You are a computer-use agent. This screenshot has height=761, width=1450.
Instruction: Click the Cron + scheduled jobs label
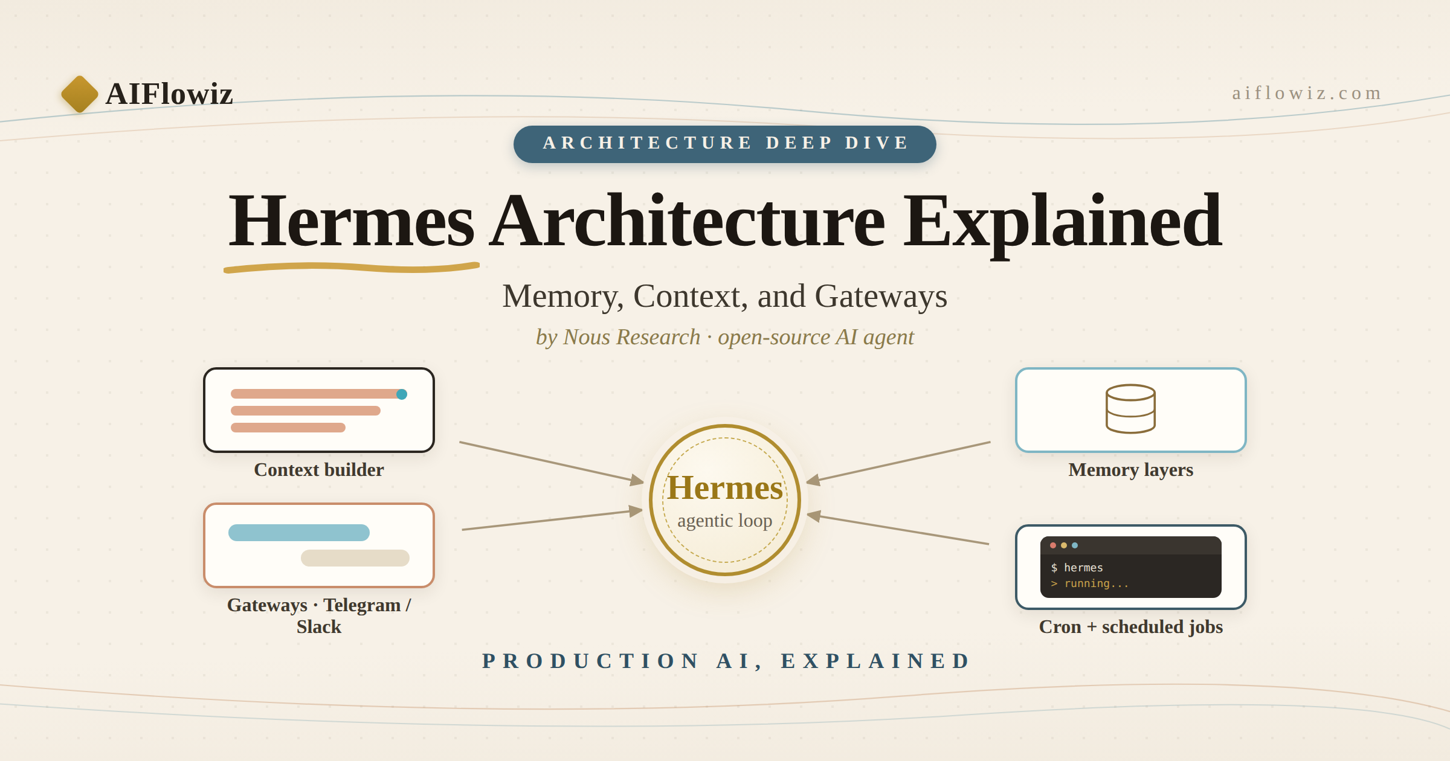1131,627
